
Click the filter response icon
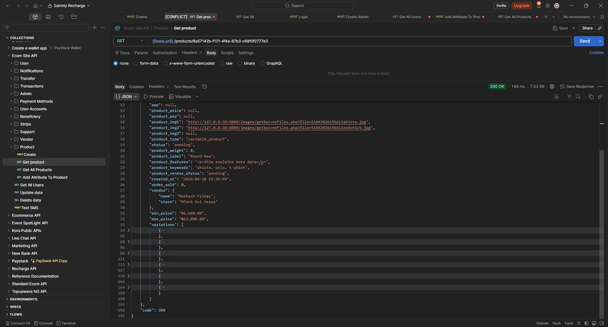[x=569, y=96]
